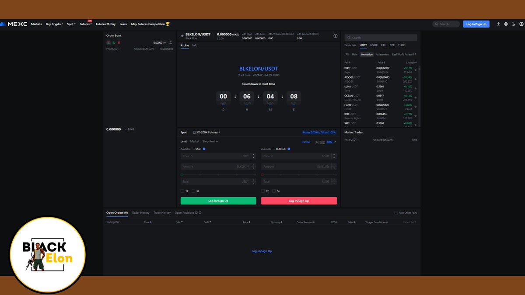The image size is (525, 295).
Task: Sort pairs list by Change column
Action: pyautogui.click(x=411, y=62)
